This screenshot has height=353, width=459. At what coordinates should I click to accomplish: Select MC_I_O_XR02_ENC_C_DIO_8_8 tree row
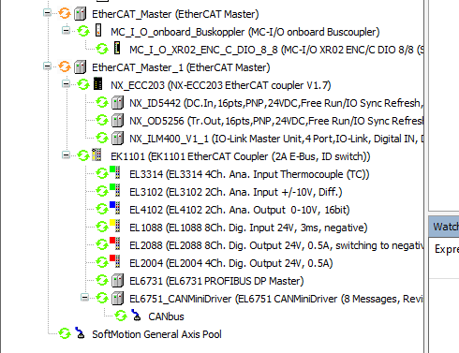point(276,50)
